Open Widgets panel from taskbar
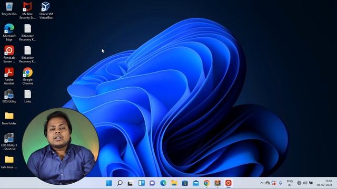The height and width of the screenshot is (189, 337). (142, 183)
